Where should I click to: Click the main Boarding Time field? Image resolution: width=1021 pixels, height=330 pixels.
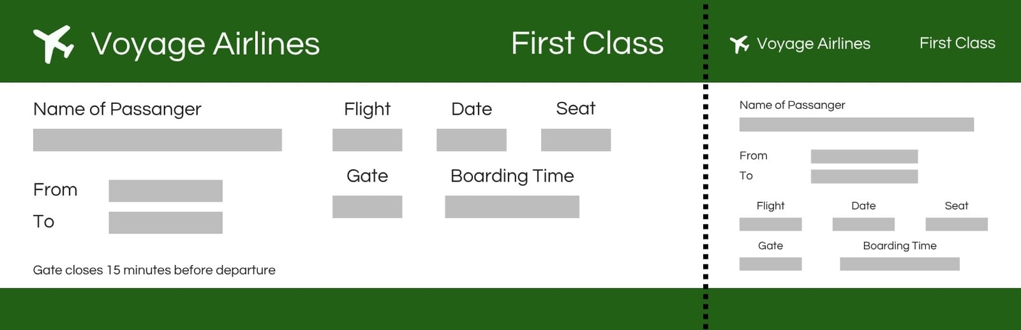click(x=512, y=206)
